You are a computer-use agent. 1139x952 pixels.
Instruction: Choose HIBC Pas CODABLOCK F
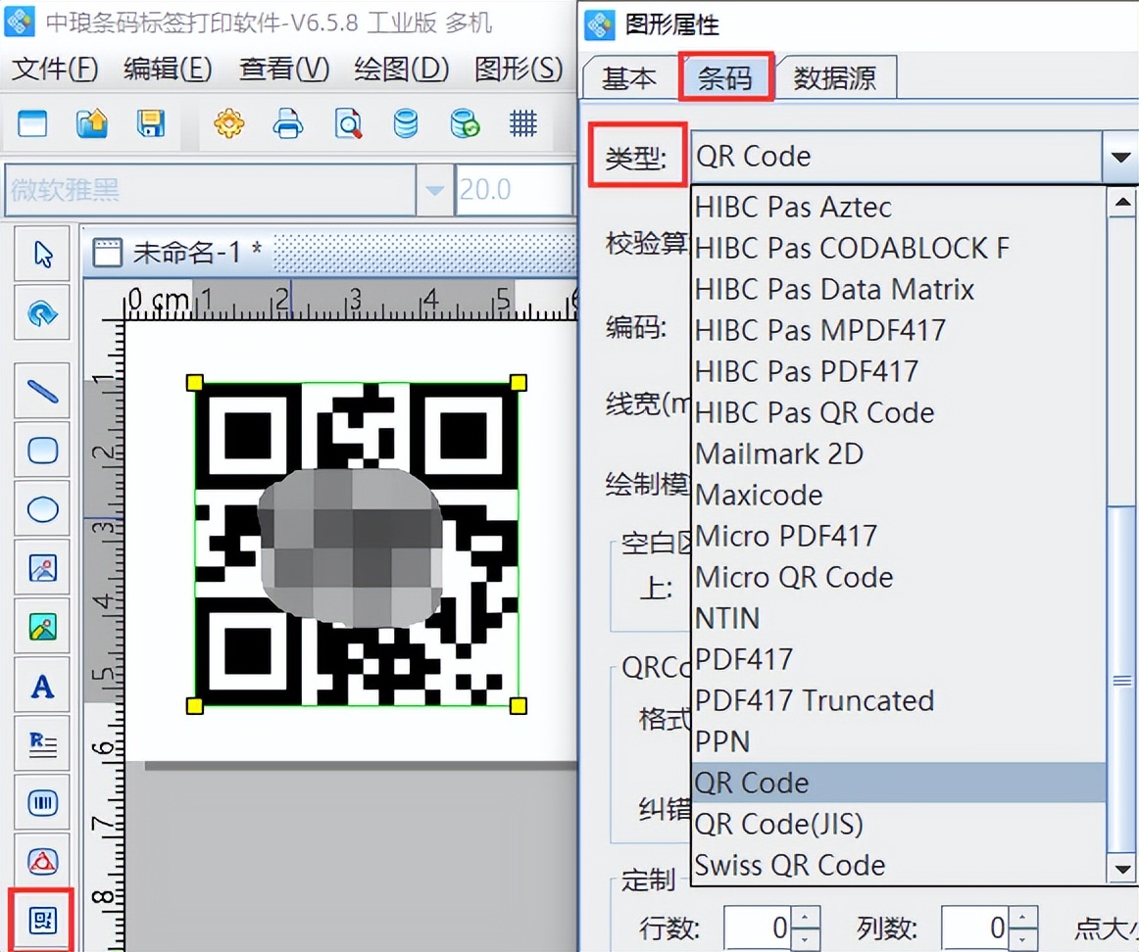[x=898, y=248]
